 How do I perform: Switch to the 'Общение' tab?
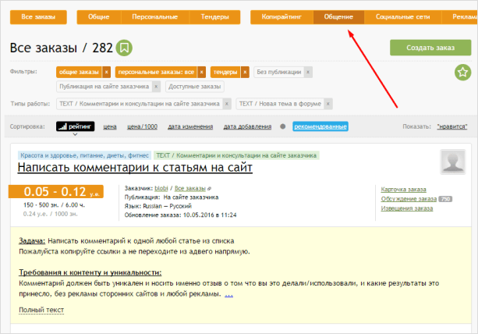click(x=338, y=16)
